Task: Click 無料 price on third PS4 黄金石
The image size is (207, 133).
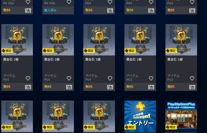Action: (89, 87)
